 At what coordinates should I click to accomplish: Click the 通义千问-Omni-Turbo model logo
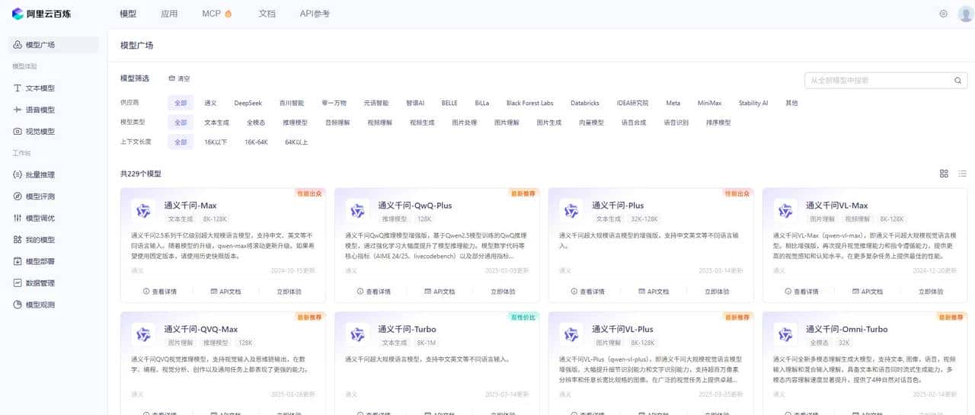click(785, 334)
